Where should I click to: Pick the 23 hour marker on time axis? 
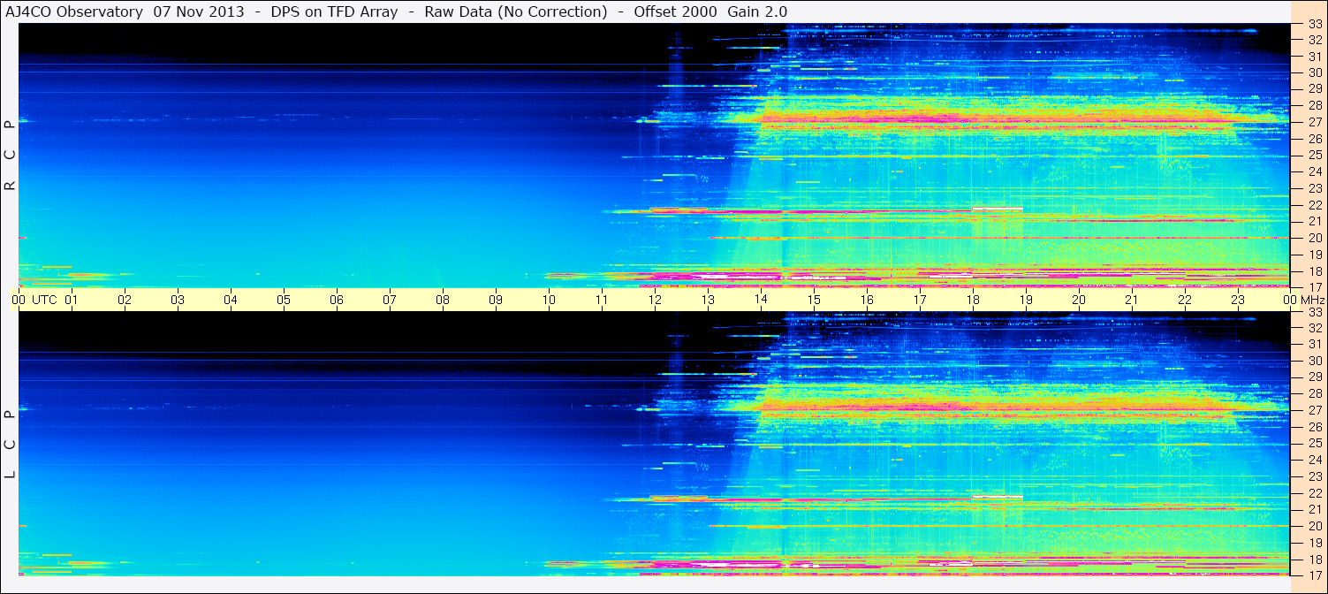(1238, 300)
